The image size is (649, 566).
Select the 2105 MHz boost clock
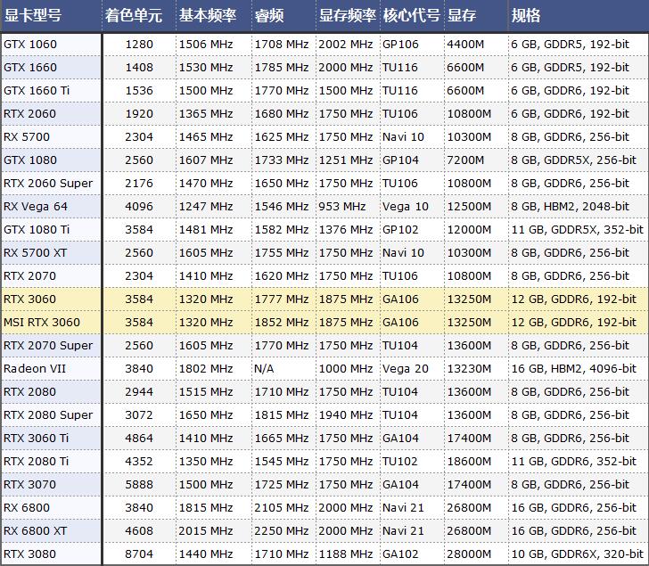pyautogui.click(x=282, y=508)
